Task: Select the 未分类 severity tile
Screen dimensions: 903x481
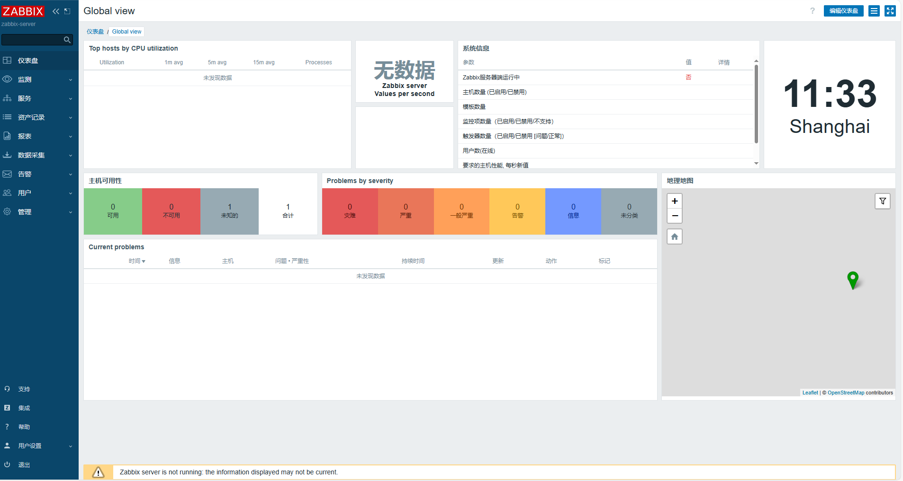Action: [x=629, y=211]
